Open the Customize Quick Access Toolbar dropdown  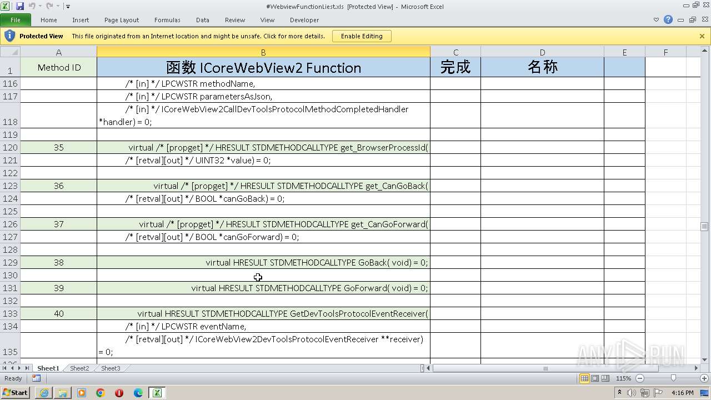[68, 7]
